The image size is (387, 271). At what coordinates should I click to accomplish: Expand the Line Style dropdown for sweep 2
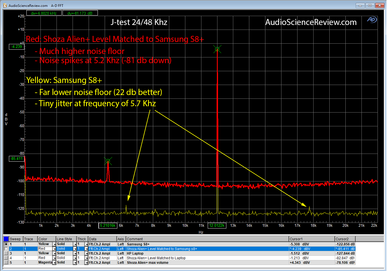tap(75, 249)
